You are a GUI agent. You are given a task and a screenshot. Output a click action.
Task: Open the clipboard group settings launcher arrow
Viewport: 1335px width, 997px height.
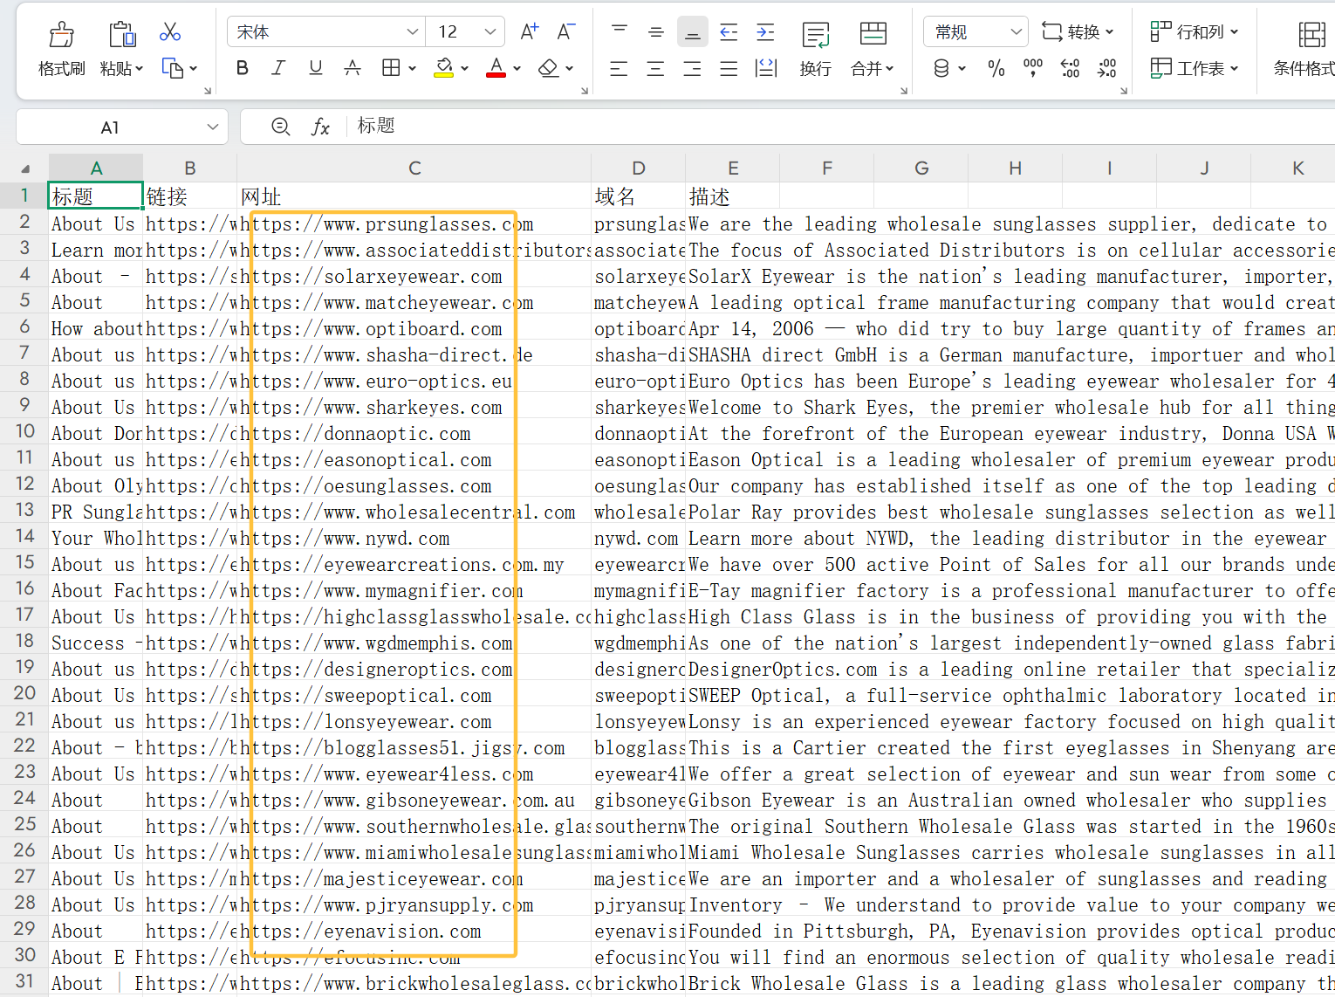(208, 90)
